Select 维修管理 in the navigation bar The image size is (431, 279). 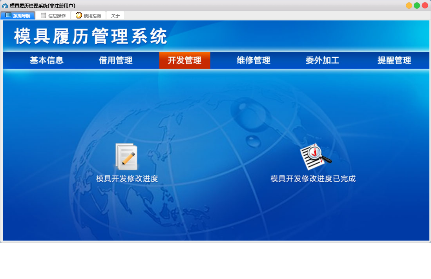point(254,60)
